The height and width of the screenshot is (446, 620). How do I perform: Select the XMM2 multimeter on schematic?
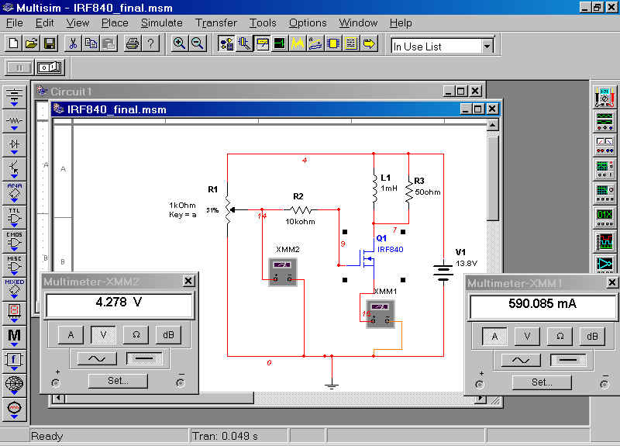click(x=283, y=272)
